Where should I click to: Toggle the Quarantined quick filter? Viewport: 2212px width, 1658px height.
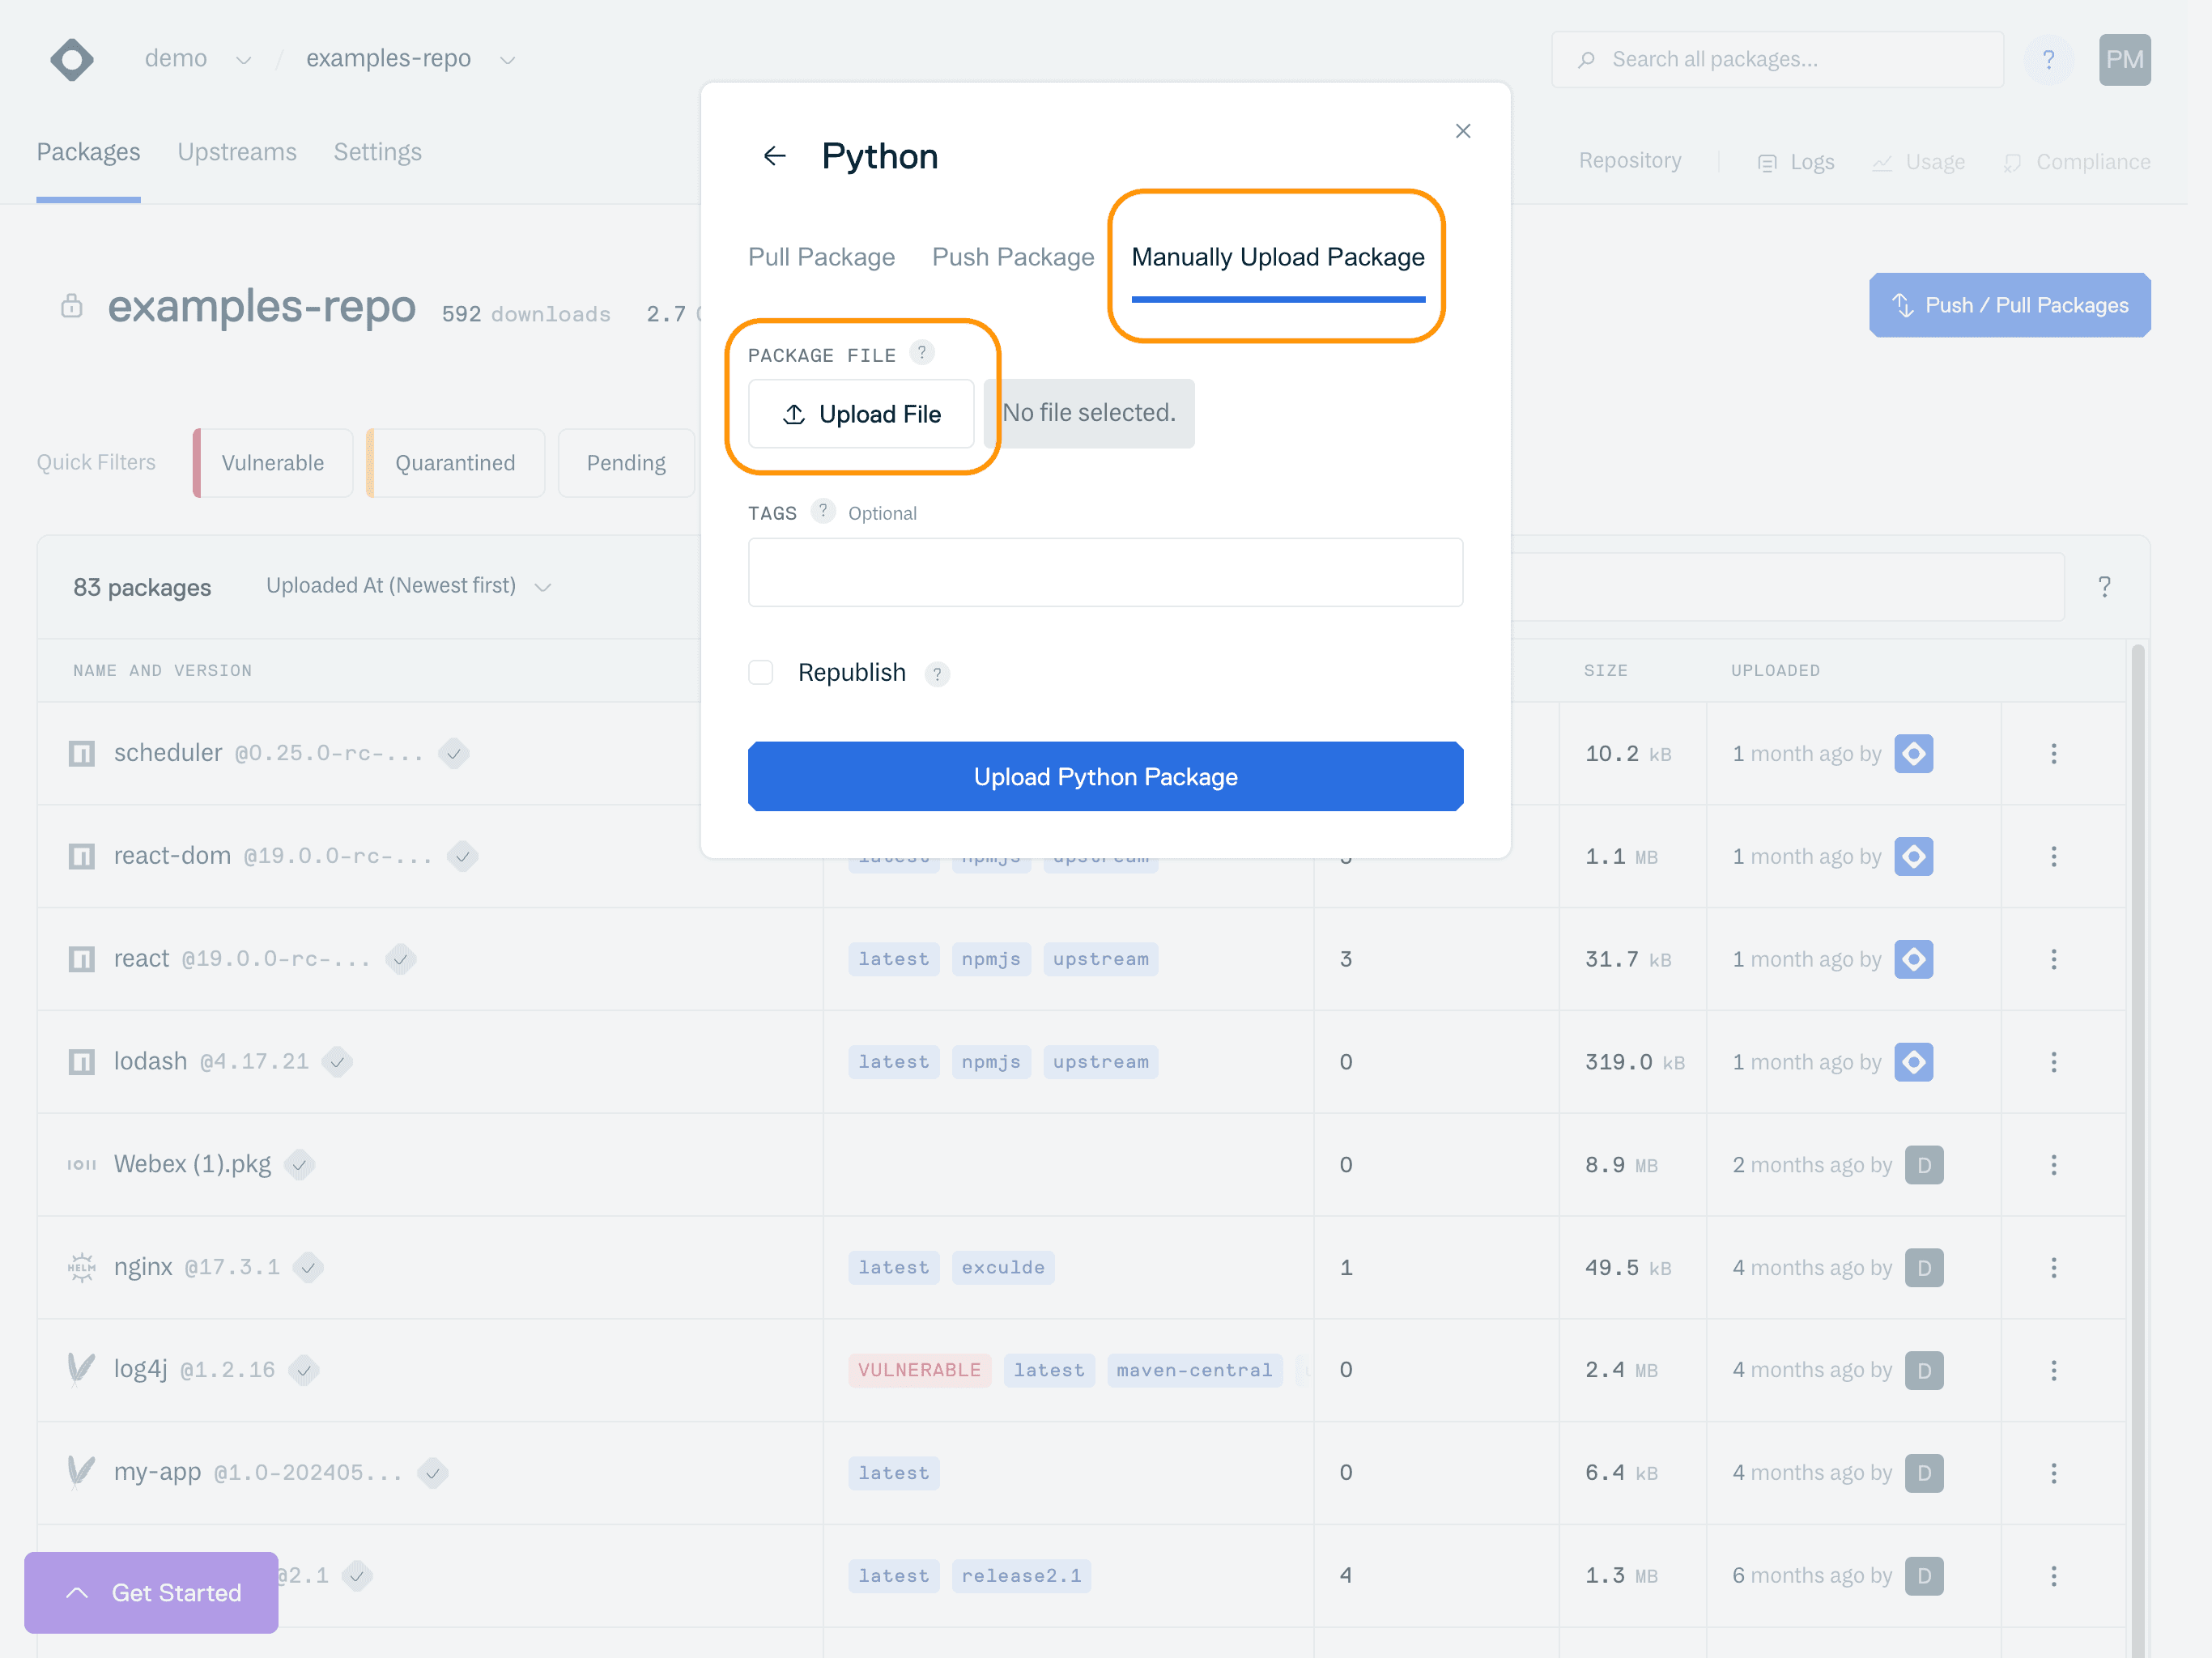(455, 463)
